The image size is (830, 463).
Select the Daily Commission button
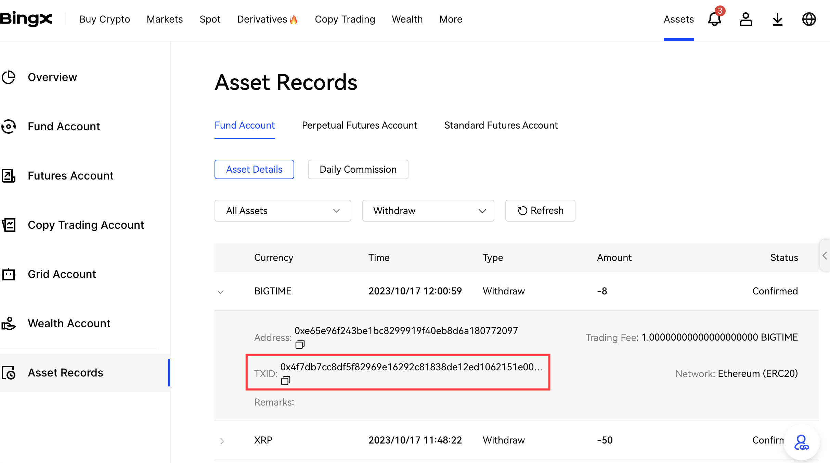click(358, 170)
